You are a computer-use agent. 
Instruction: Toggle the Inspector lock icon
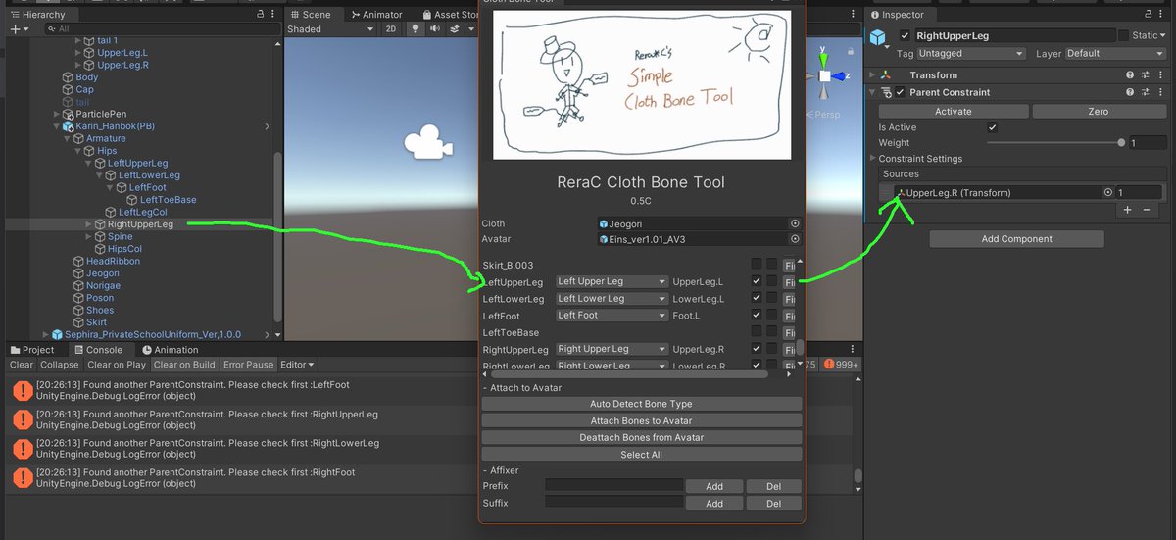click(1148, 15)
